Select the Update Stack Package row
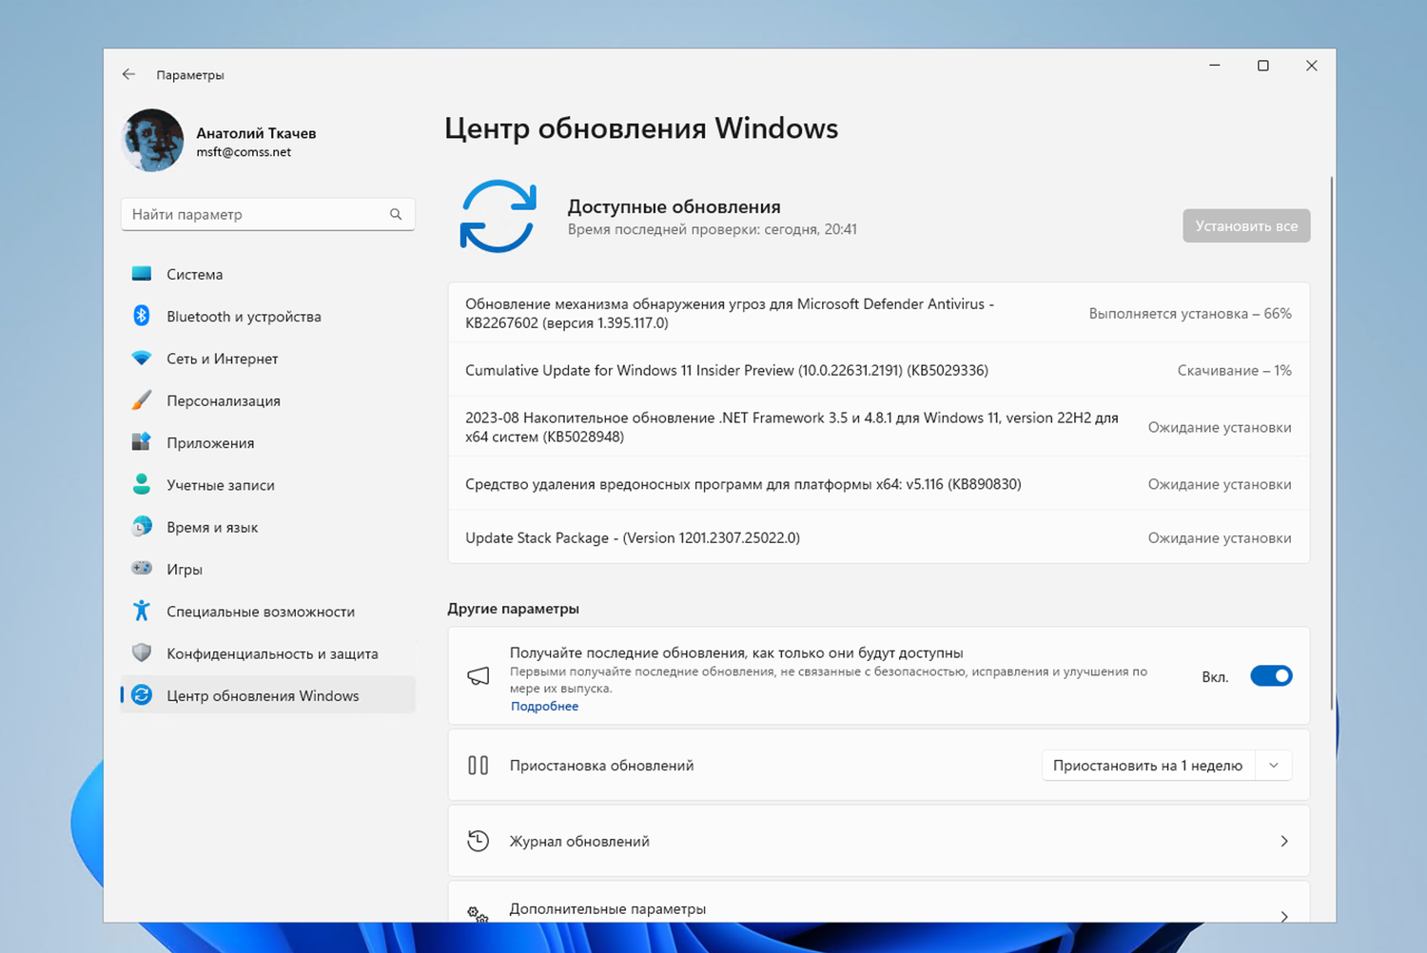 (878, 537)
